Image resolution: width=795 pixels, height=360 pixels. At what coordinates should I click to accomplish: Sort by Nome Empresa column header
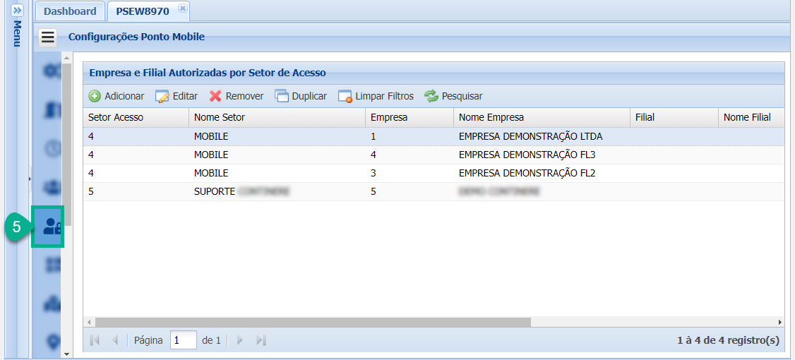[x=541, y=117]
